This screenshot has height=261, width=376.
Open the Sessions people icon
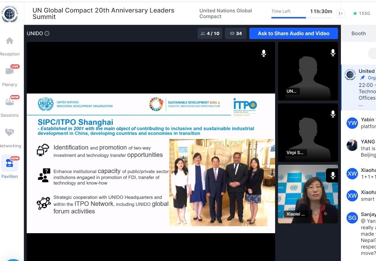pyautogui.click(x=10, y=102)
